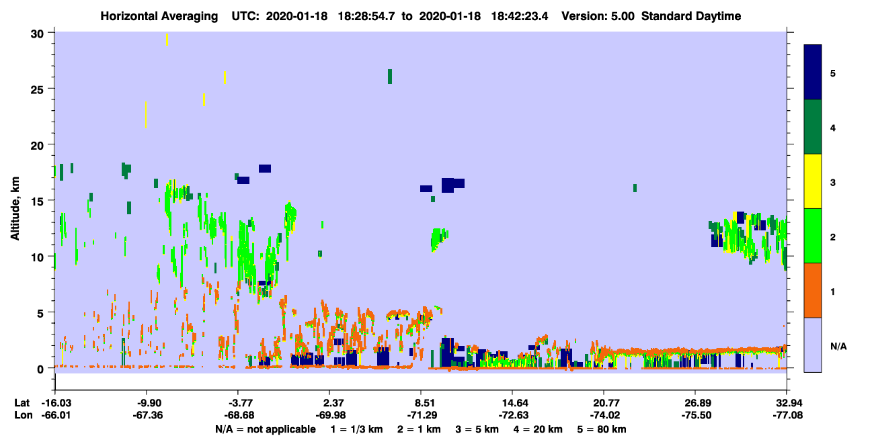Click the y-axis tick label '20'
This screenshot has height=448, width=874.
[x=39, y=145]
